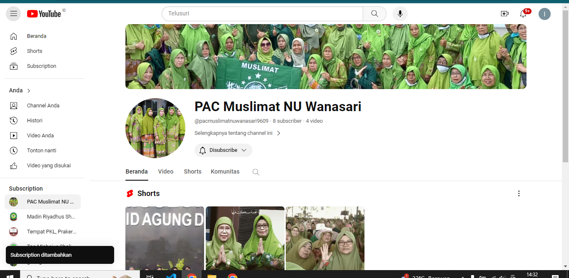Open Tempat PKL, Praker... subscription

click(x=42, y=232)
